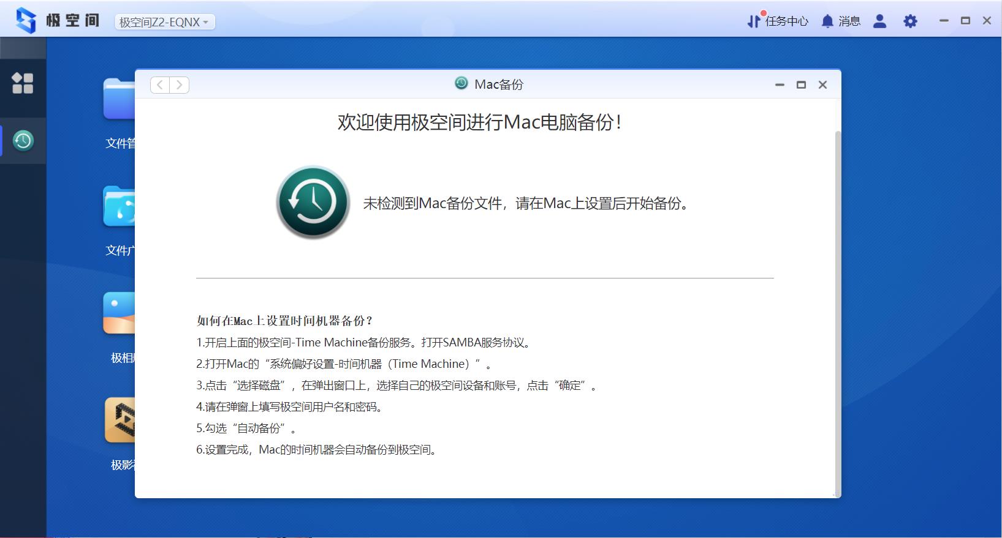Close the Mac备份 window

[x=822, y=85]
